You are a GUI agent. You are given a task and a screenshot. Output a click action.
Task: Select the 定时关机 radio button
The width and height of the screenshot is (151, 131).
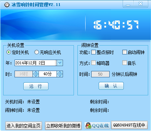pyautogui.click(x=8, y=52)
